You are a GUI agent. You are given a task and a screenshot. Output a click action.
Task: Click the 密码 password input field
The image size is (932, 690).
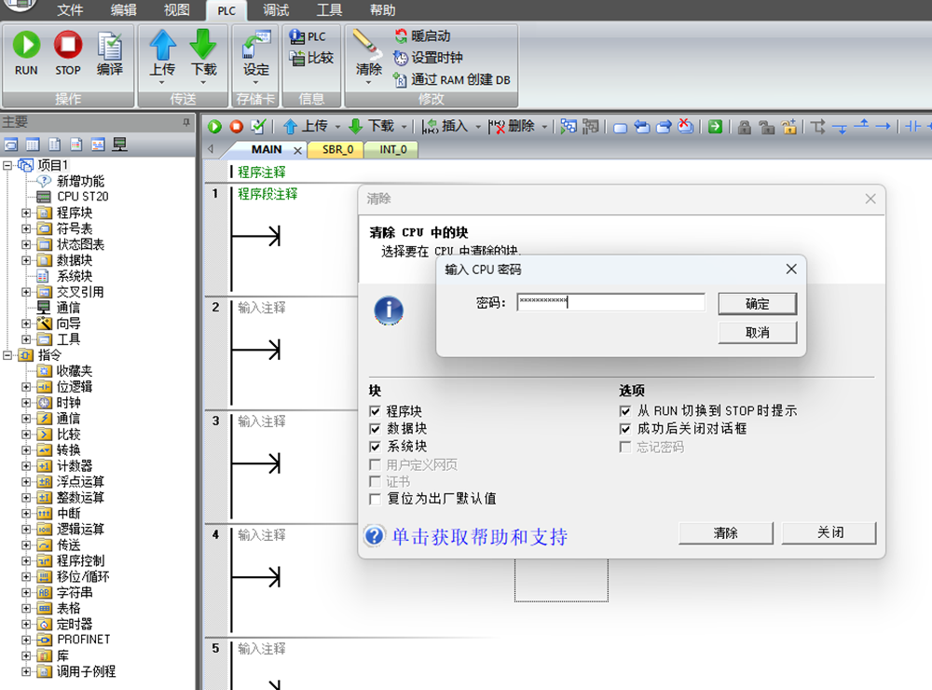point(610,302)
